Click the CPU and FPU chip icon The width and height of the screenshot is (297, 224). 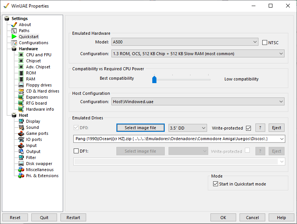pos(21,55)
